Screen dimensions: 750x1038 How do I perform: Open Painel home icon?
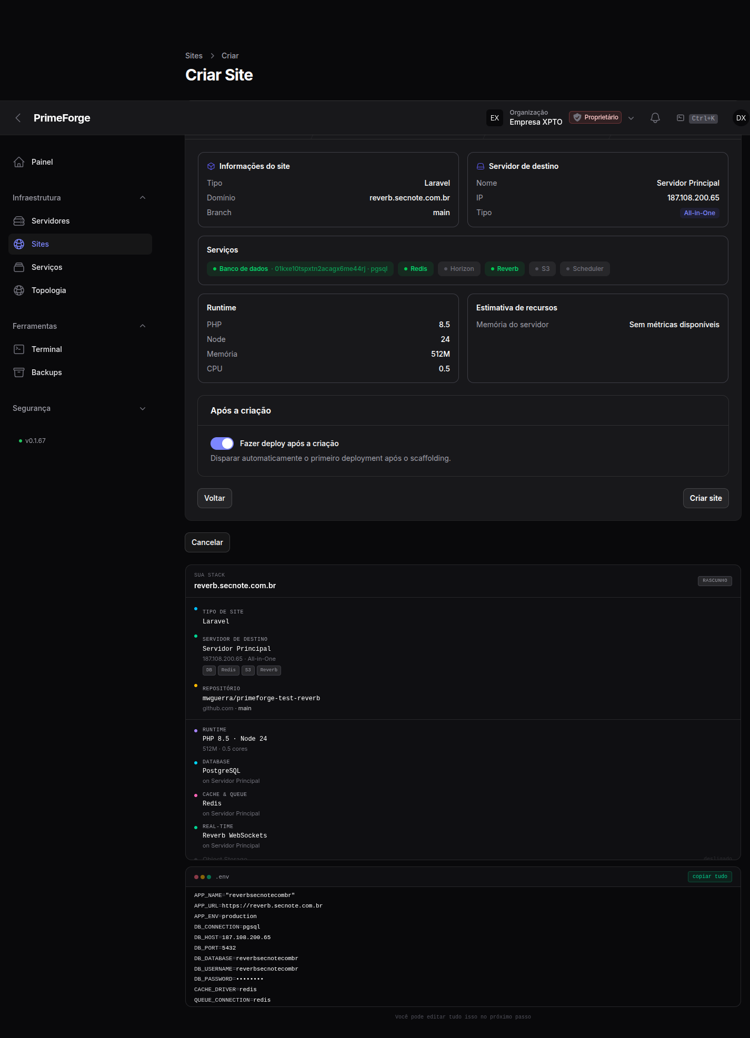[19, 162]
